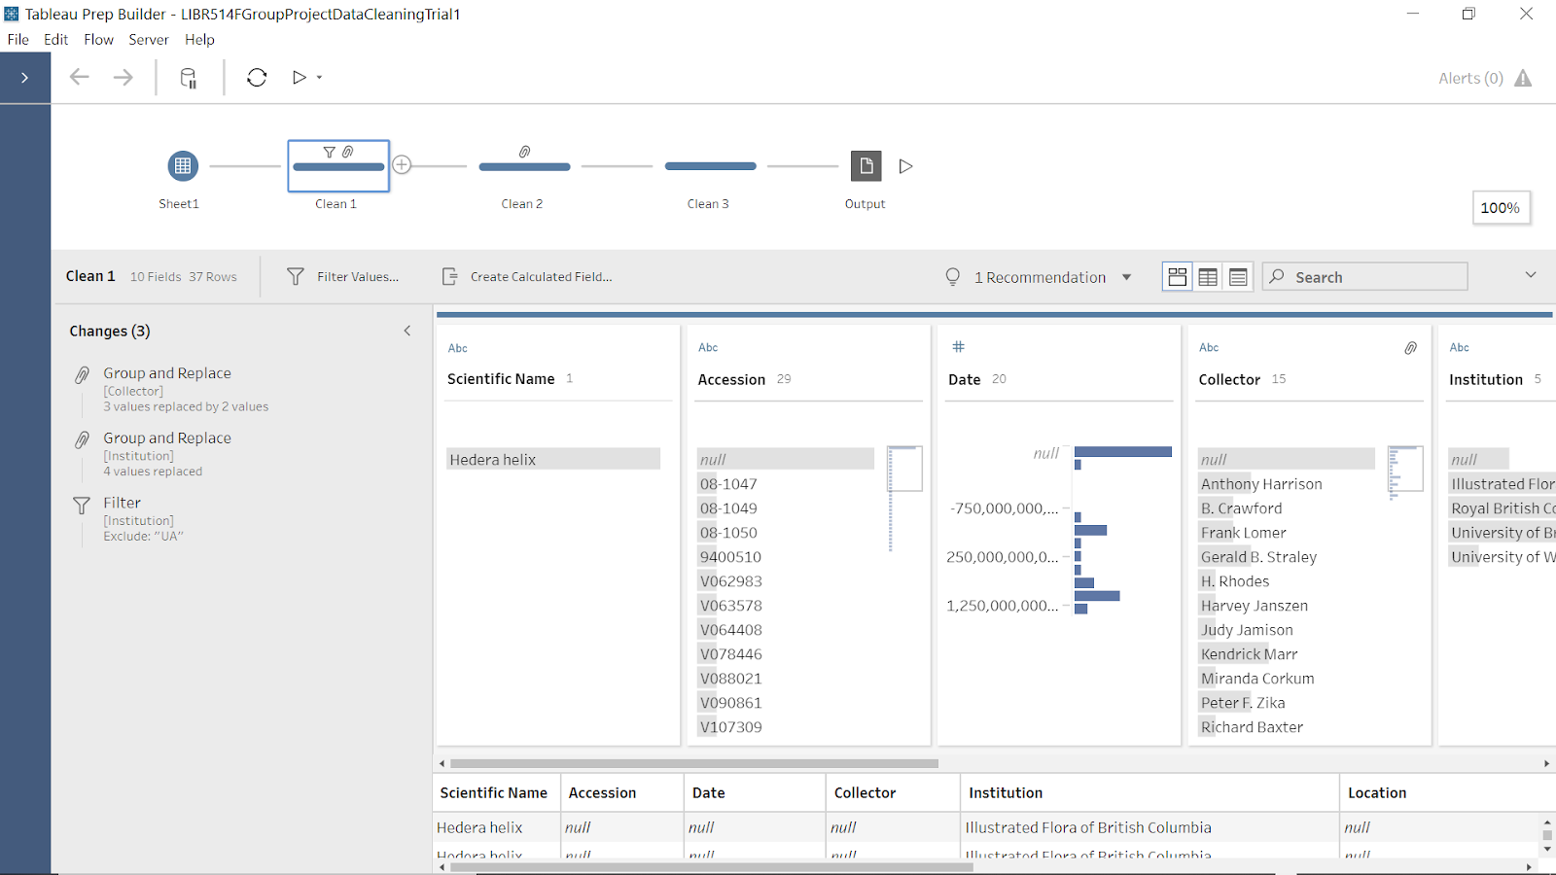This screenshot has height=875, width=1556.
Task: Select Royal British institution value
Action: [1503, 508]
